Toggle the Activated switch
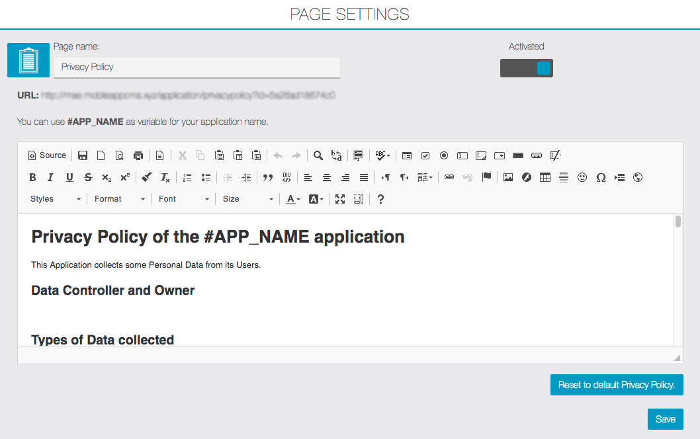The height and width of the screenshot is (439, 700). pos(527,68)
